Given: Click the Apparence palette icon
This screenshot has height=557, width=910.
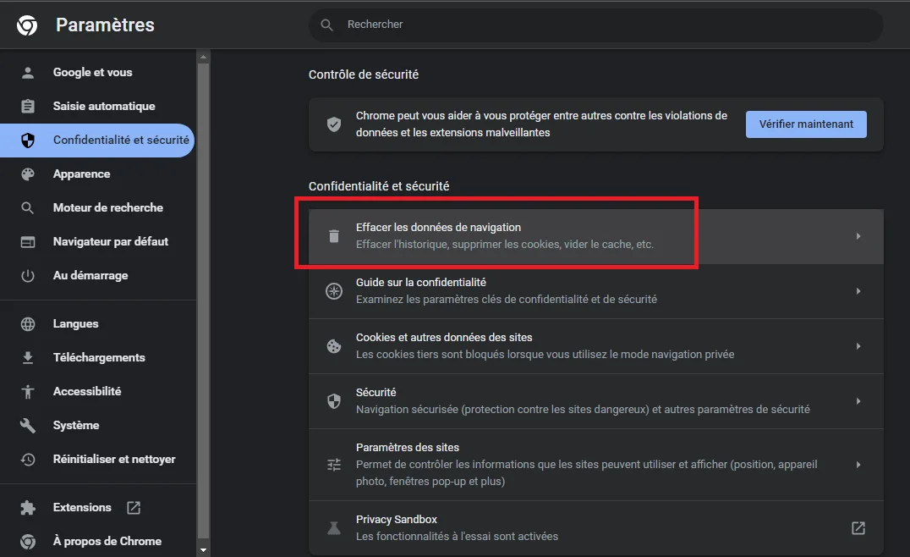Looking at the screenshot, I should coord(28,174).
